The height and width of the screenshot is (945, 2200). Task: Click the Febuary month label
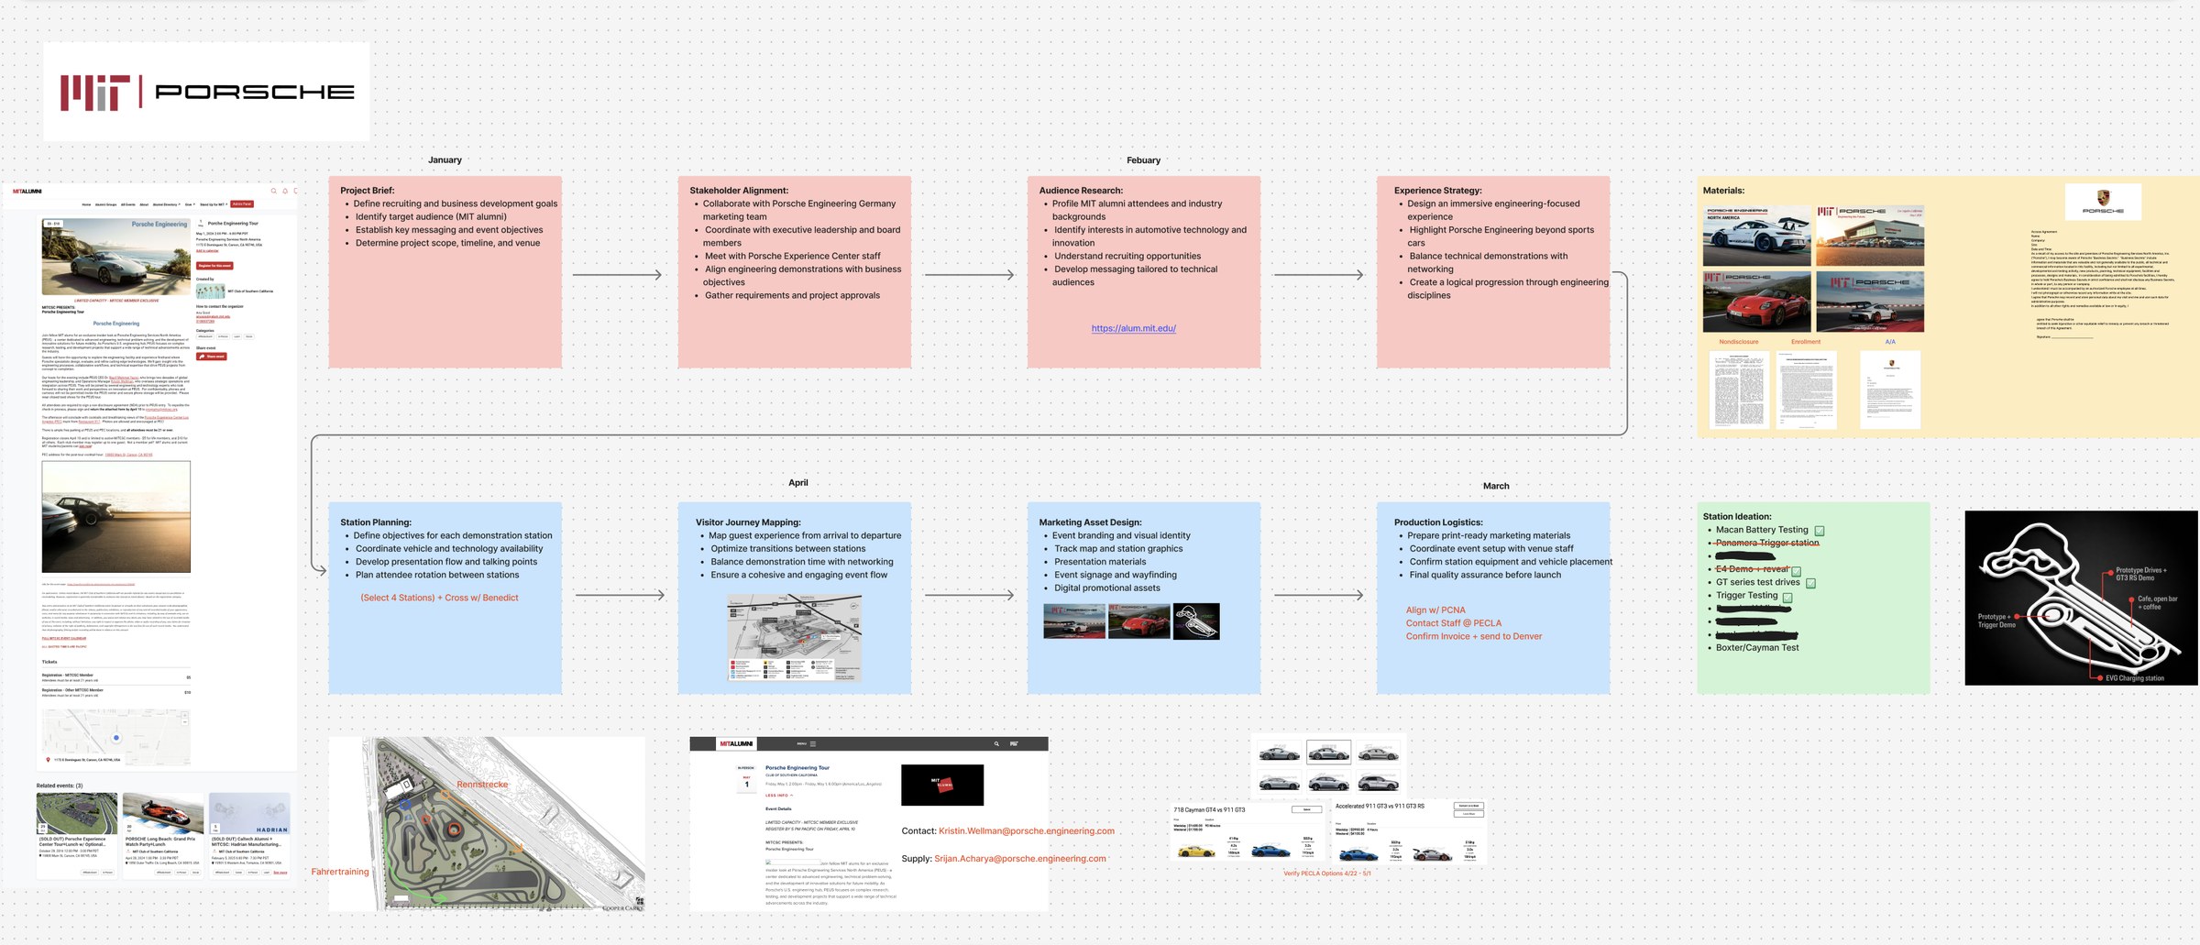pos(1143,160)
